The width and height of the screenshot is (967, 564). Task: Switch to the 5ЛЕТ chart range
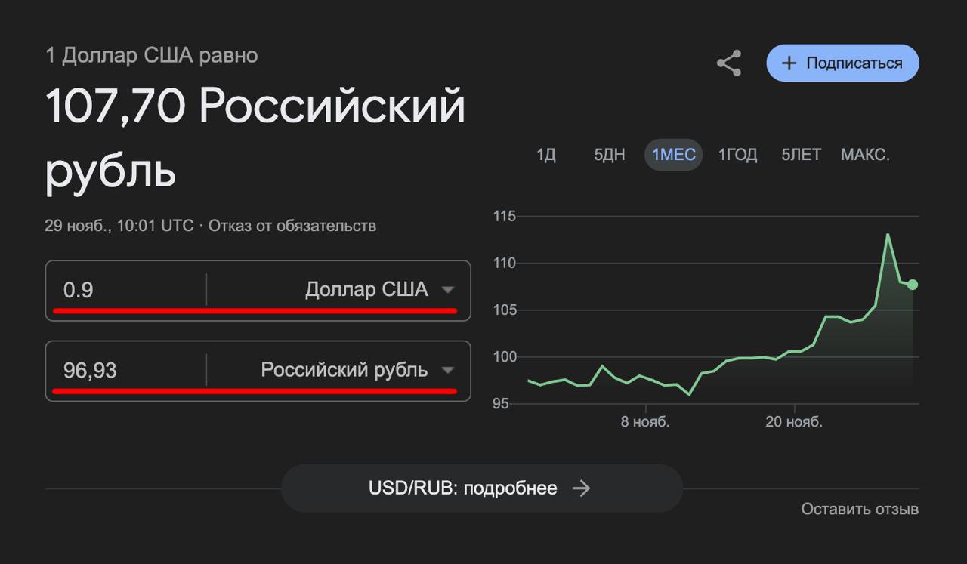pyautogui.click(x=801, y=156)
